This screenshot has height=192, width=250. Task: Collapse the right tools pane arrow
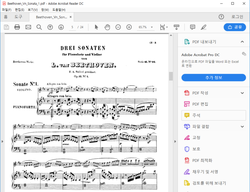tap(175, 141)
